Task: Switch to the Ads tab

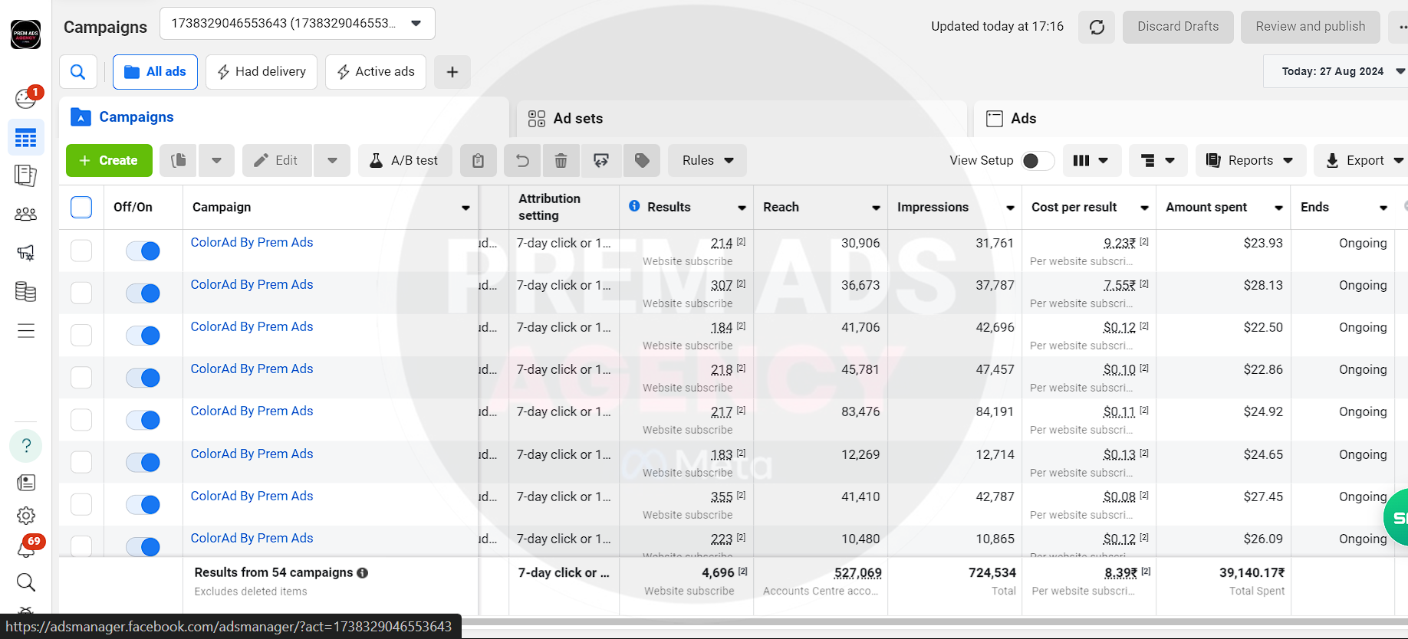Action: click(1191, 119)
